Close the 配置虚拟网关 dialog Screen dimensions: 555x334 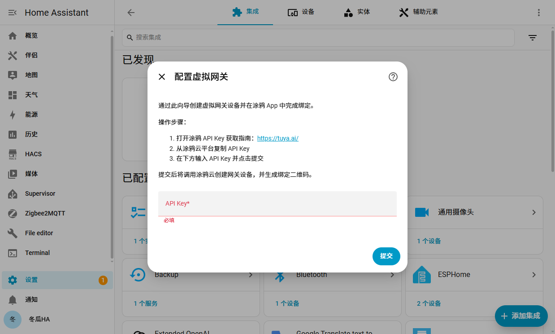162,77
